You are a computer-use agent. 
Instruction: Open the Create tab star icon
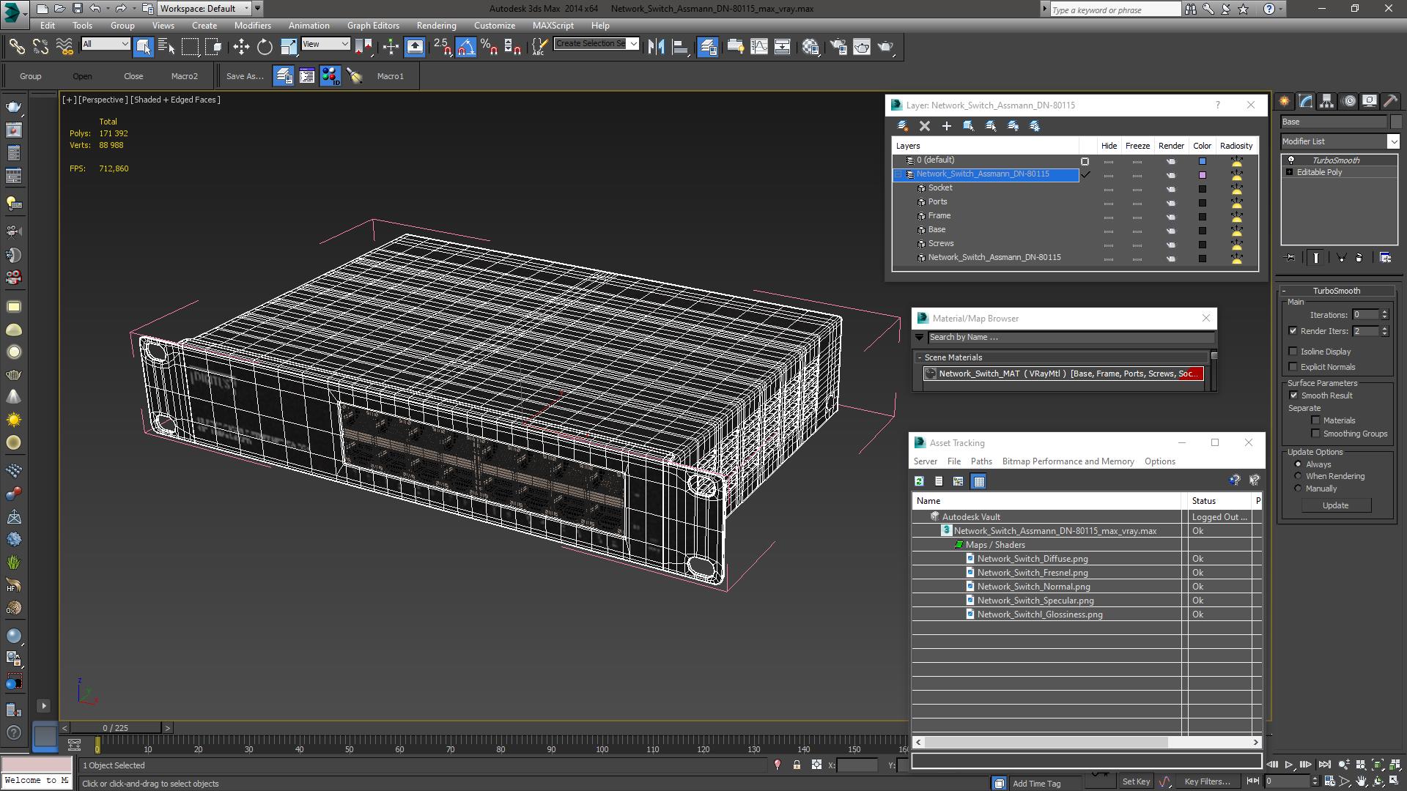click(1285, 101)
